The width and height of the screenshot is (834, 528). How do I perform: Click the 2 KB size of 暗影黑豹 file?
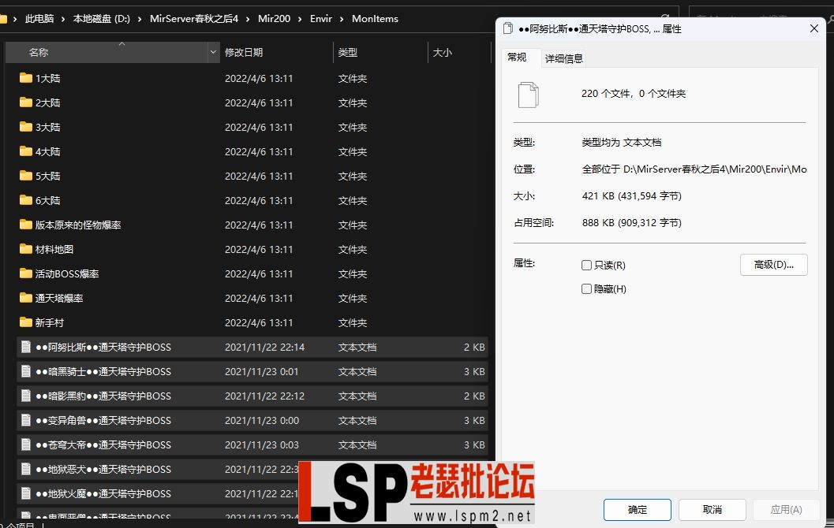coord(474,396)
